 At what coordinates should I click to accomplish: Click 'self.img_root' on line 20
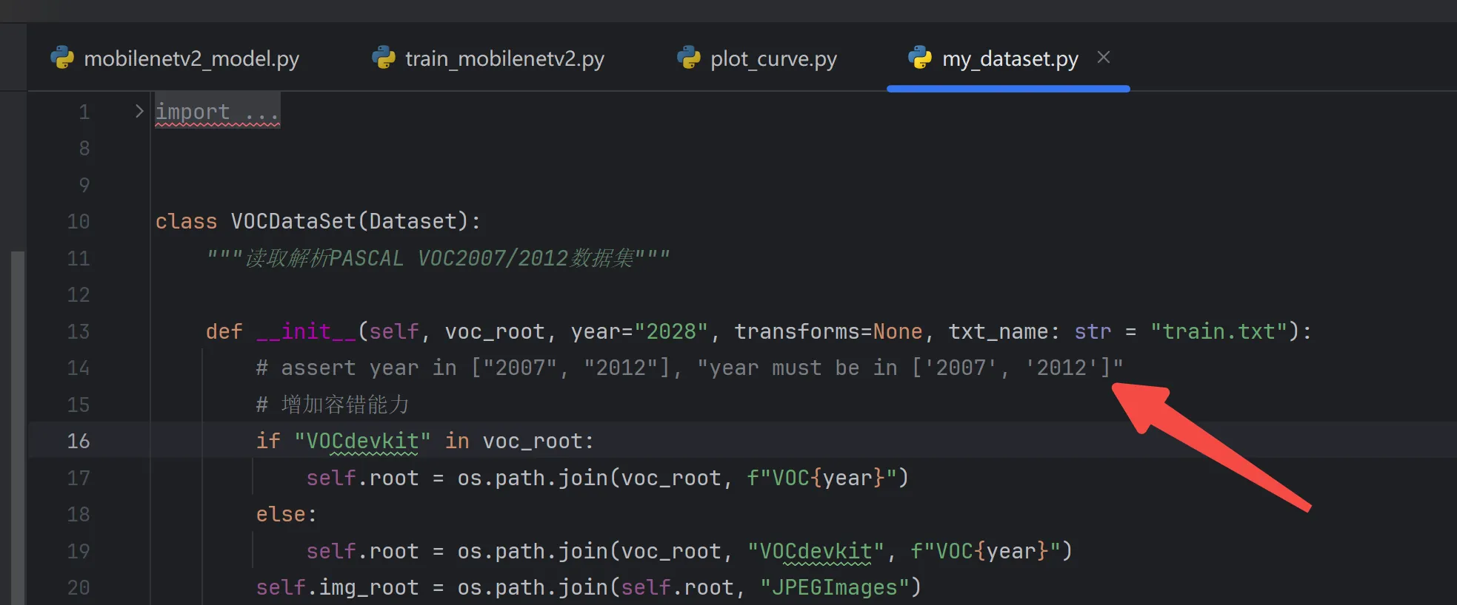click(x=338, y=588)
